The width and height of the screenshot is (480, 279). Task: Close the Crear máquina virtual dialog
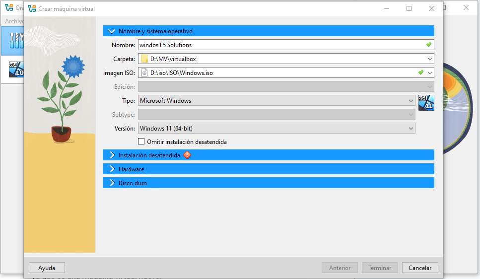[432, 8]
